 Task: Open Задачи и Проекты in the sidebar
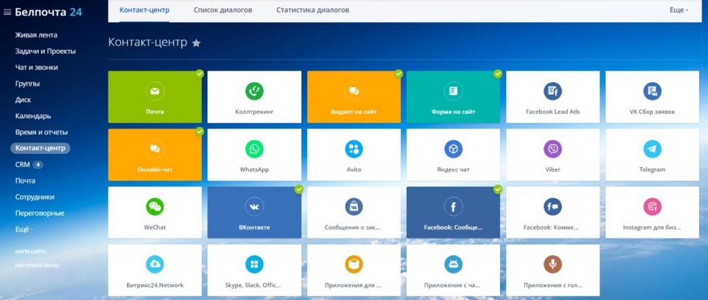pos(45,51)
